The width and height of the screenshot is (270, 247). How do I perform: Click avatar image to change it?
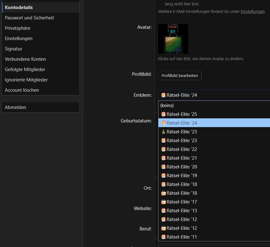point(173,39)
